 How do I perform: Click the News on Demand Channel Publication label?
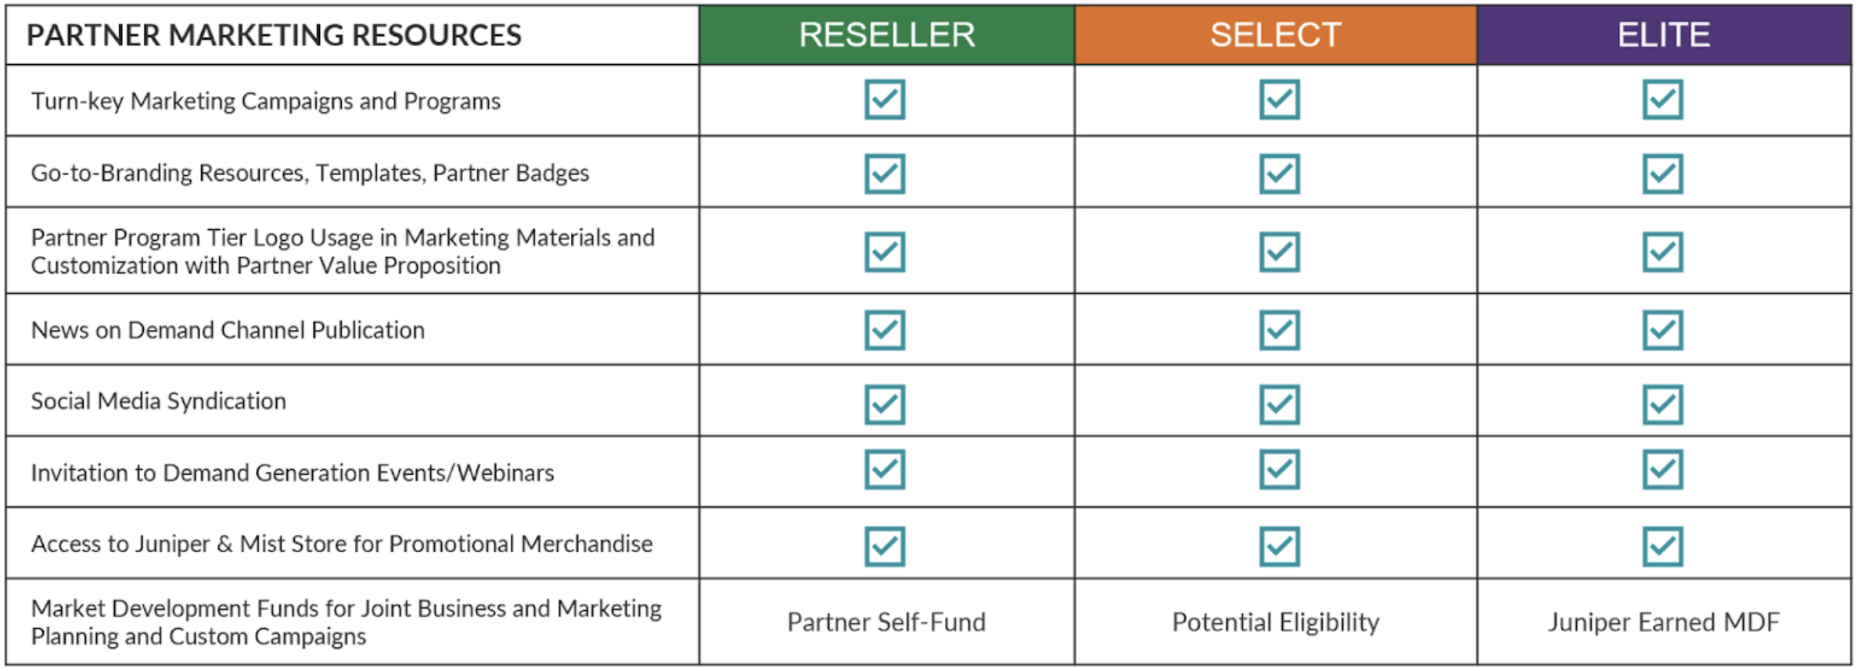click(228, 330)
